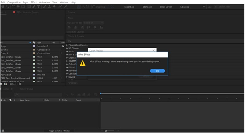The width and height of the screenshot is (245, 133).
Task: Click the align left edges icon
Action: (x=69, y=27)
